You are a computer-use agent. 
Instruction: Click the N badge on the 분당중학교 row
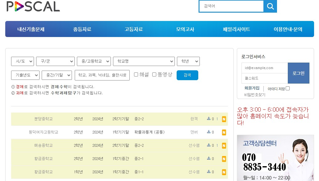point(224,119)
